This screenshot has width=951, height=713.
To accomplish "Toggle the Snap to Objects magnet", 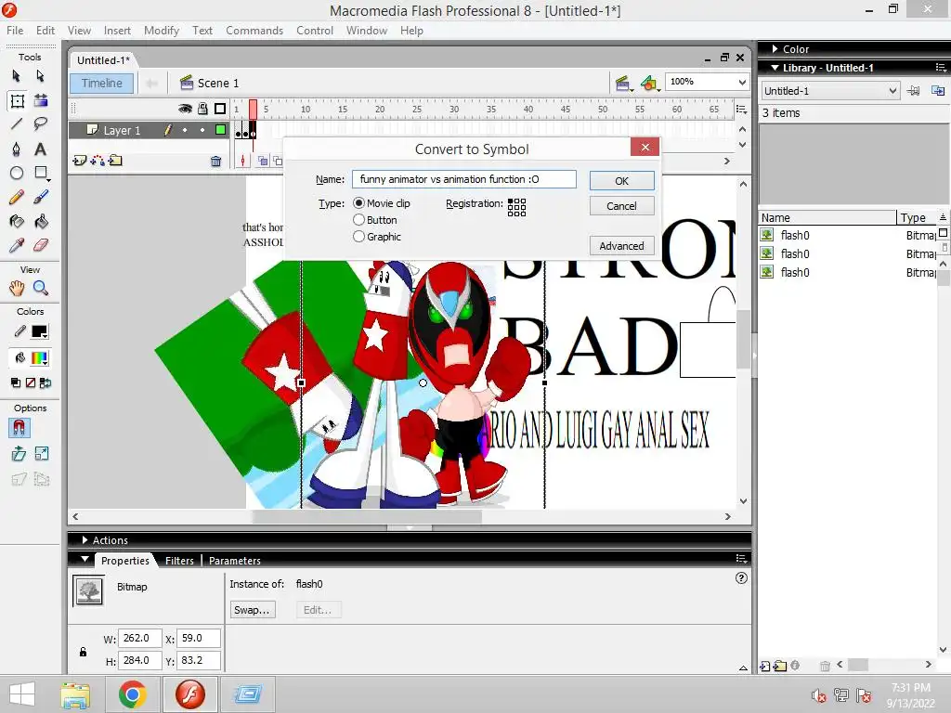I will pos(19,428).
